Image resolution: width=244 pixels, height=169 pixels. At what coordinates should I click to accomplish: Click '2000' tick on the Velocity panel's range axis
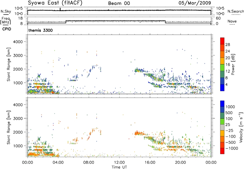pyautogui.click(x=18, y=132)
